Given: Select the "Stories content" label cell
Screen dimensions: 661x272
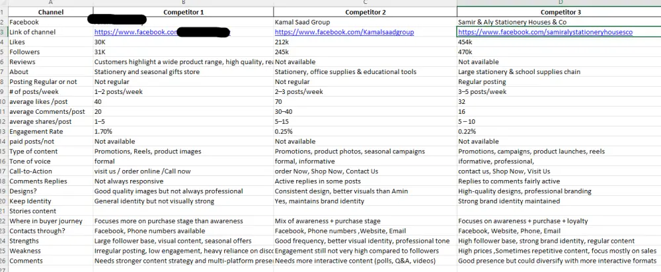Looking at the screenshot, I should [x=34, y=210].
